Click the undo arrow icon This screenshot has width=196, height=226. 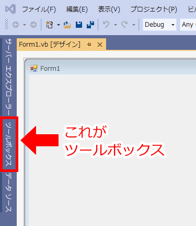(x=106, y=25)
